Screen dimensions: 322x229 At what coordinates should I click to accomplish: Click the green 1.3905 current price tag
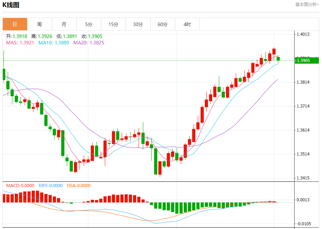point(306,61)
